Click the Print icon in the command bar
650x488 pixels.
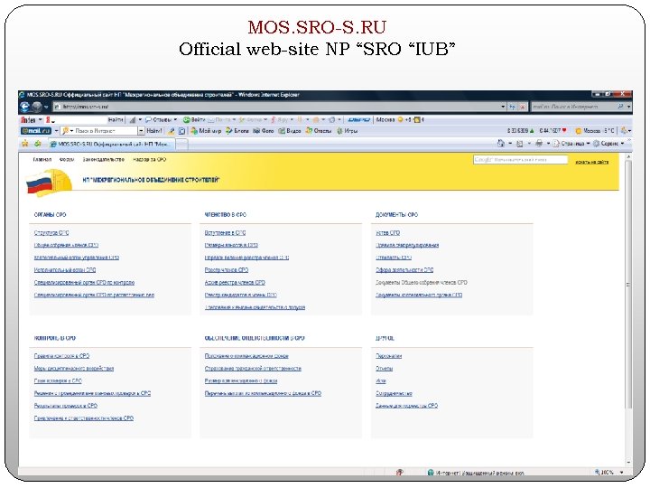539,144
